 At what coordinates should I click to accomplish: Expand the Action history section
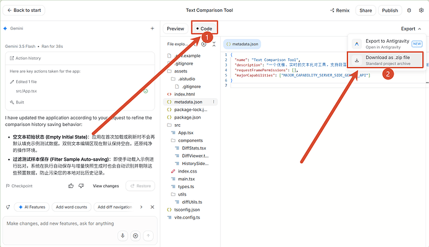pos(80,58)
